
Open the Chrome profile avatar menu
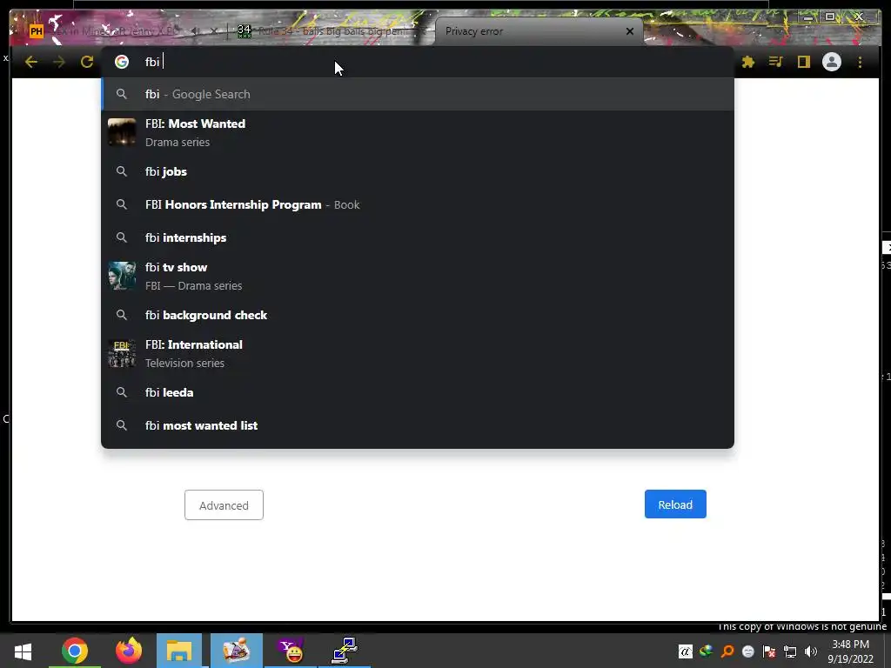(831, 62)
